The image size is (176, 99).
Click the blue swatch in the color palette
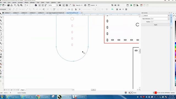pyautogui.click(x=175, y=43)
